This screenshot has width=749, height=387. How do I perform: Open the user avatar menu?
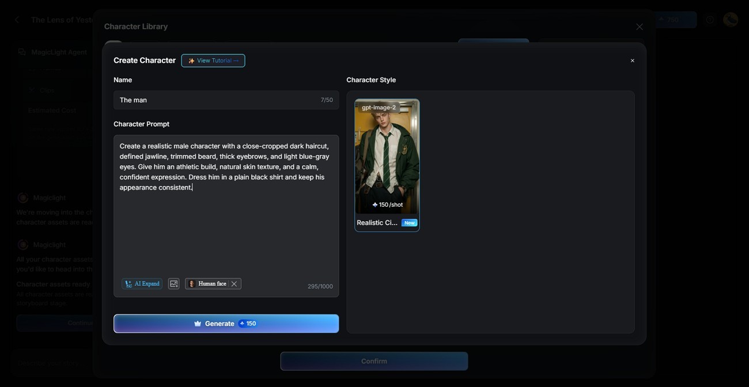pos(731,20)
